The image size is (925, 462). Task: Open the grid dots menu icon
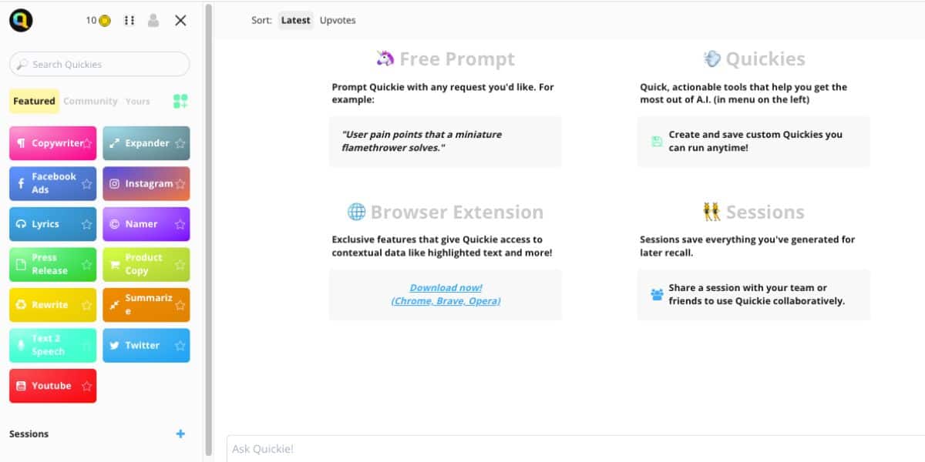pos(129,21)
